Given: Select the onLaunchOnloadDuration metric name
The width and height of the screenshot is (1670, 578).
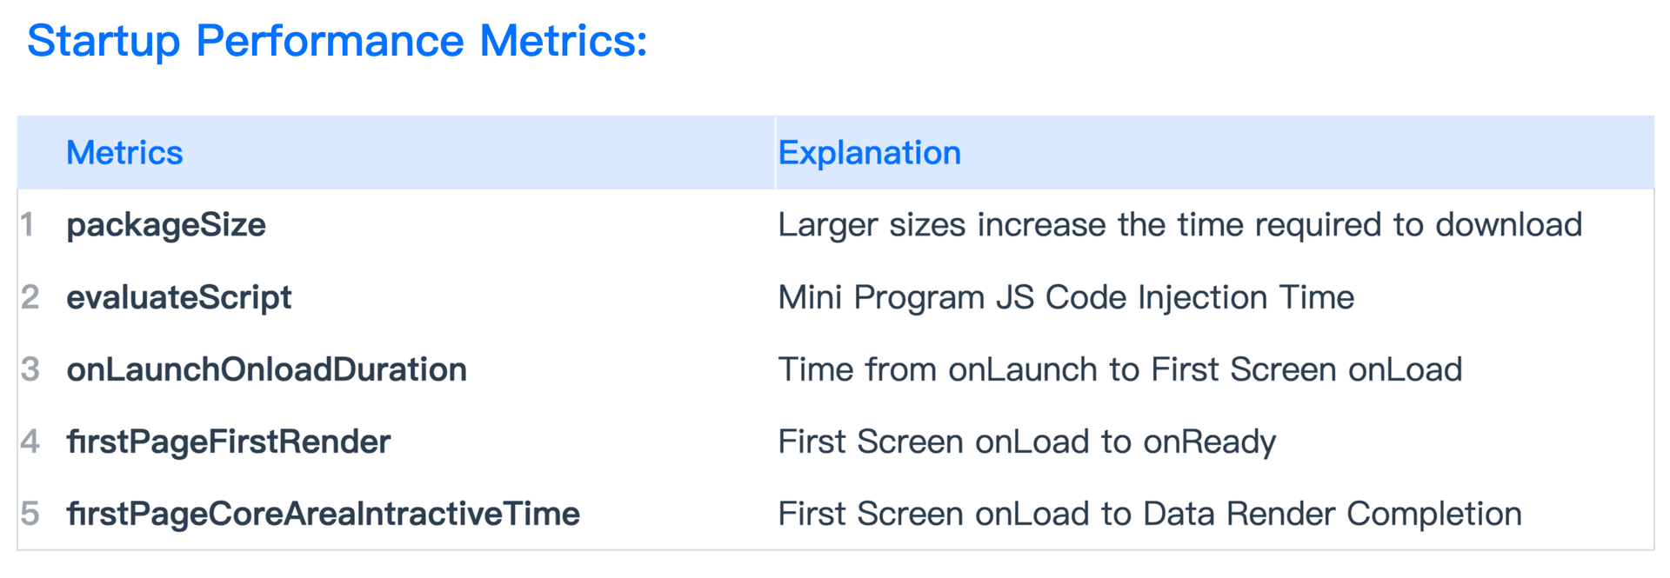Looking at the screenshot, I should pos(266,369).
